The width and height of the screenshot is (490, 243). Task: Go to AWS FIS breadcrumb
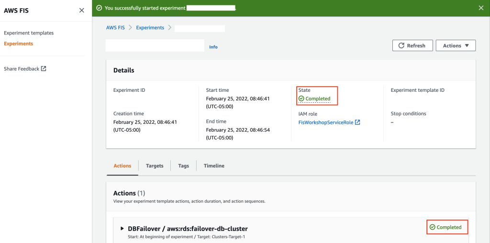115,27
